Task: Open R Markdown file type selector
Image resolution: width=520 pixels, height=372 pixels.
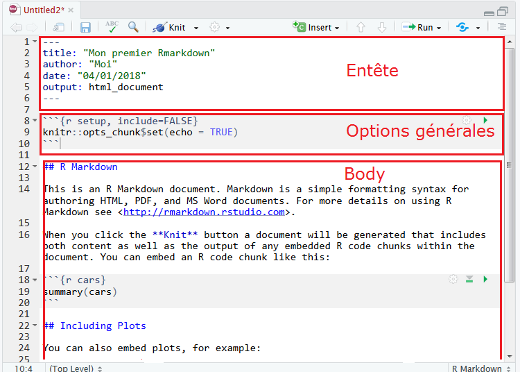Action: [x=481, y=368]
